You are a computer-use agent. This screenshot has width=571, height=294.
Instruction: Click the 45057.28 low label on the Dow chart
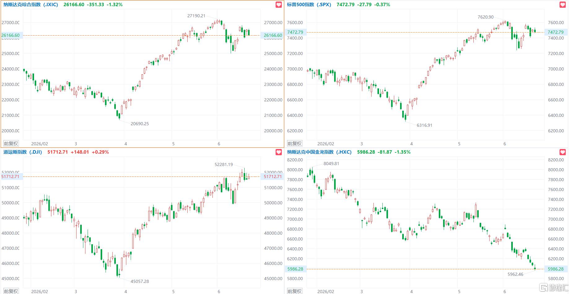point(140,281)
